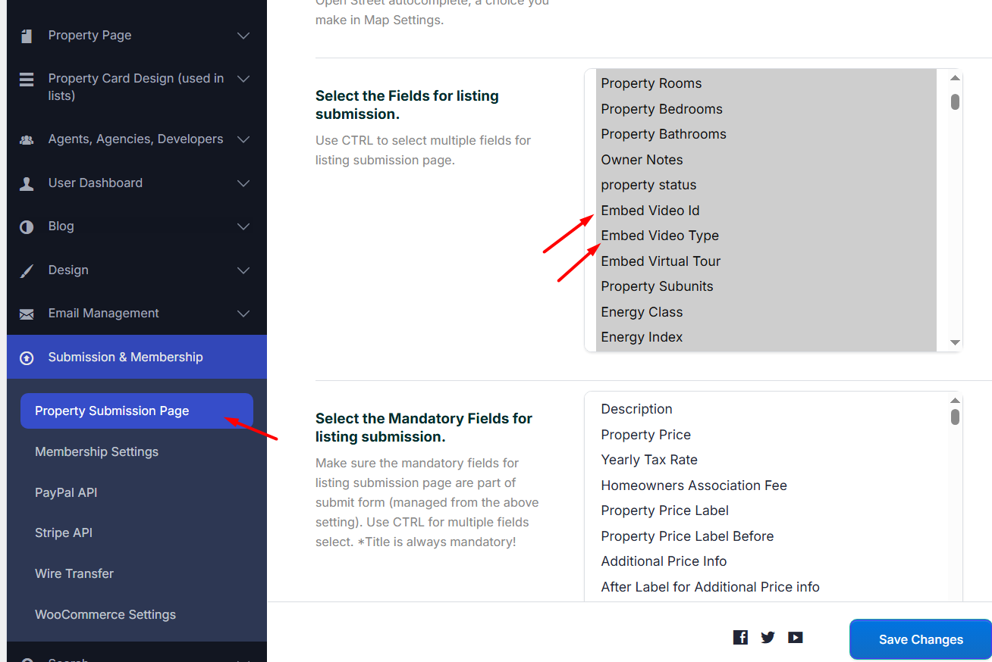Click the Property Card Design hamburger icon

pyautogui.click(x=27, y=80)
